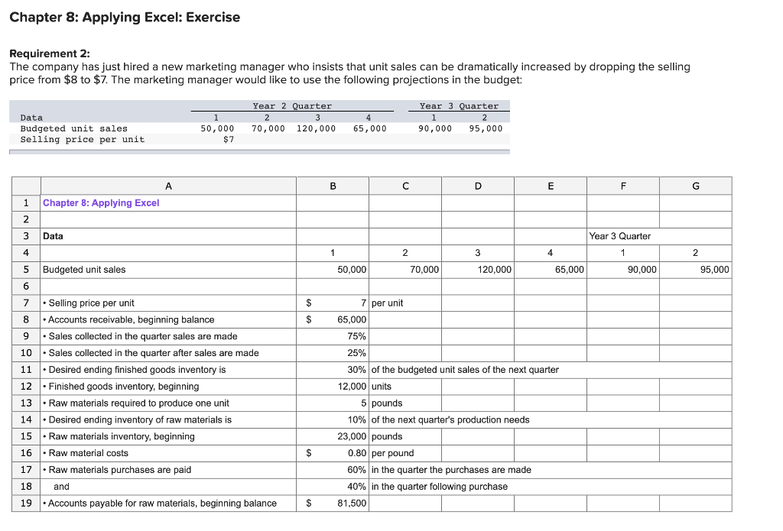Click column header C
Screen dimensions: 783x531
pyautogui.click(x=405, y=186)
